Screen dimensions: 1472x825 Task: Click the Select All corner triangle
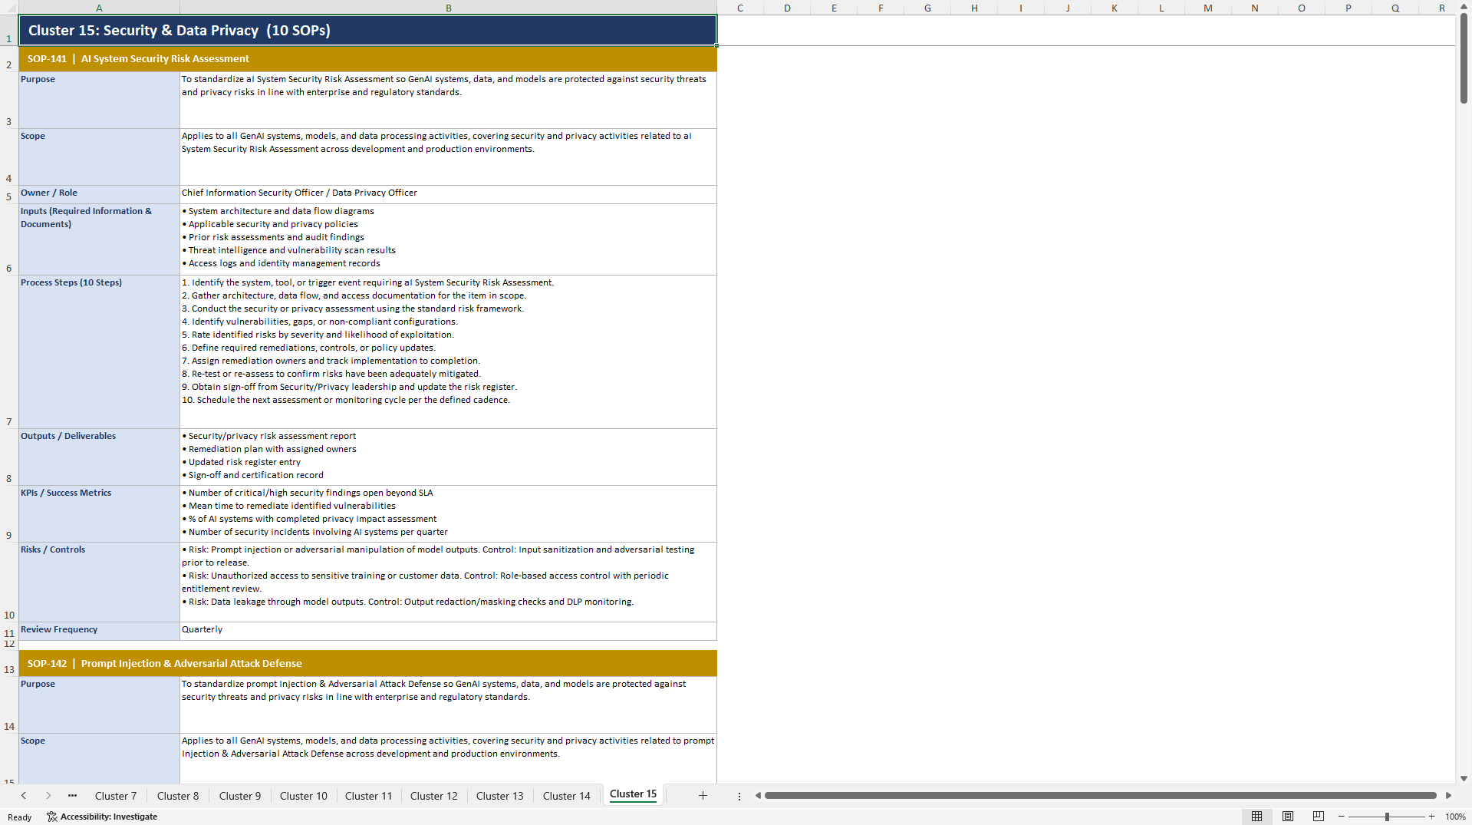point(9,8)
